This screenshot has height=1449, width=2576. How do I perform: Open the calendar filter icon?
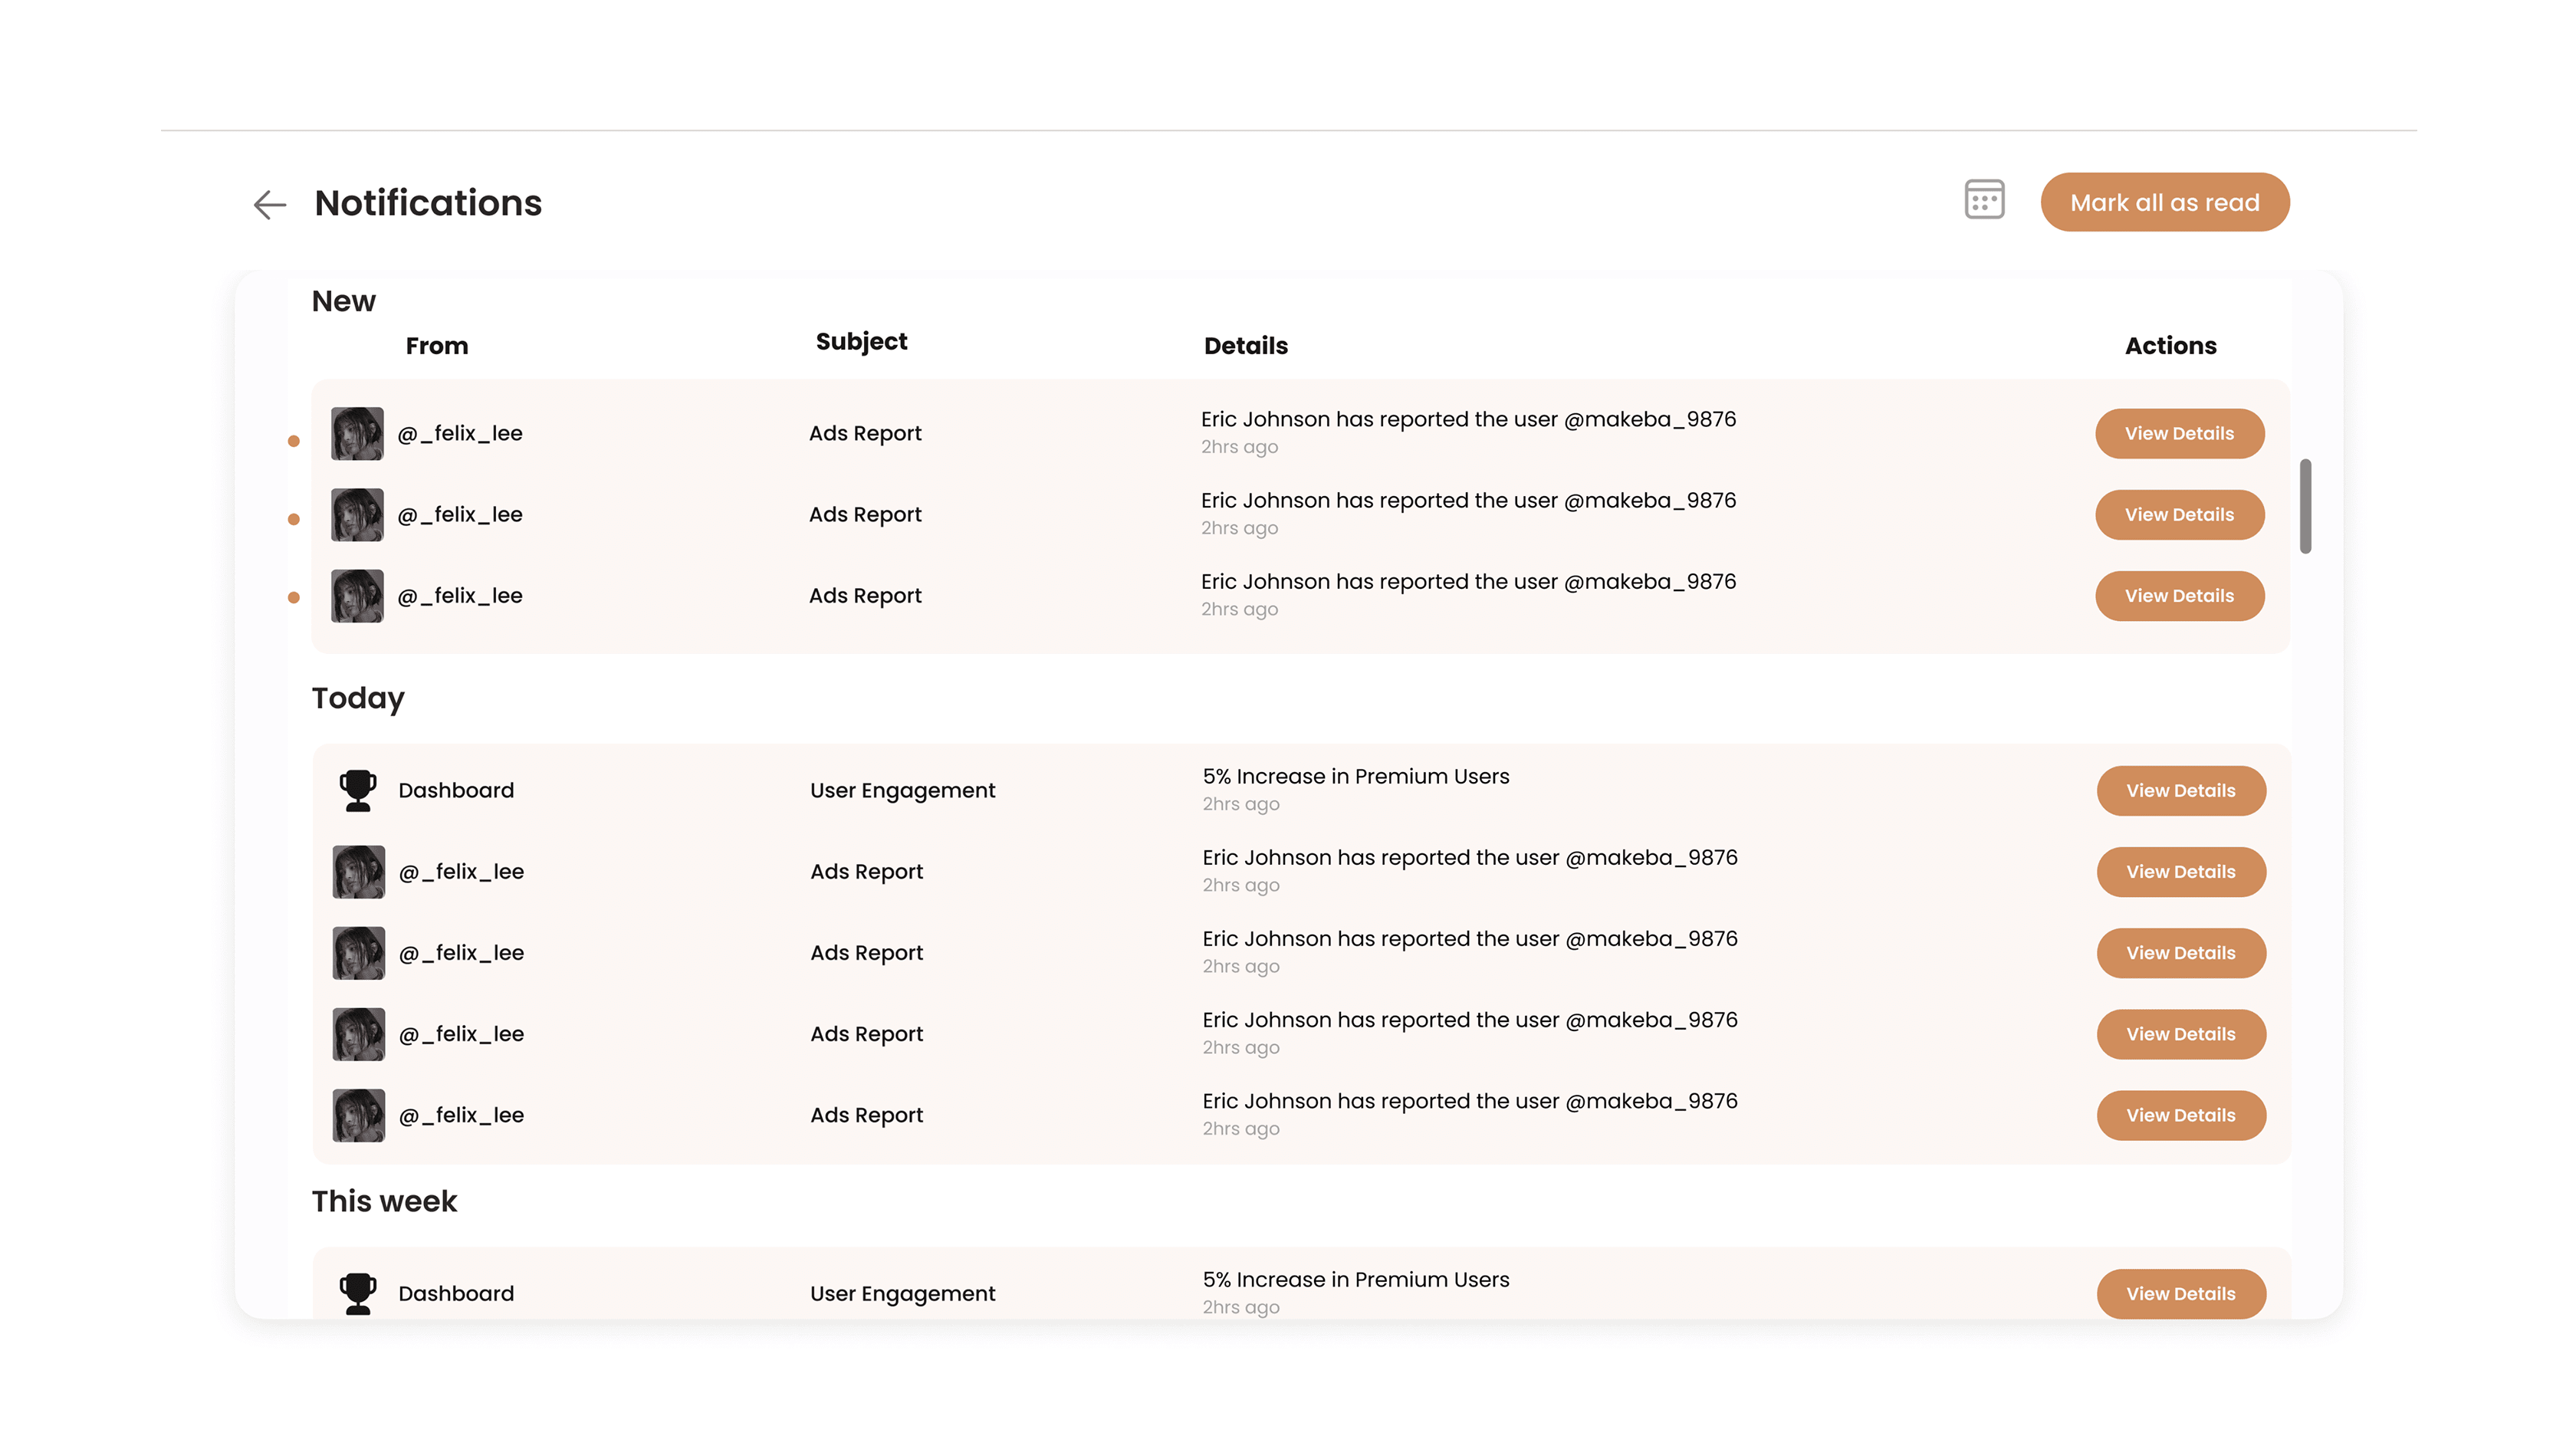(x=1983, y=201)
